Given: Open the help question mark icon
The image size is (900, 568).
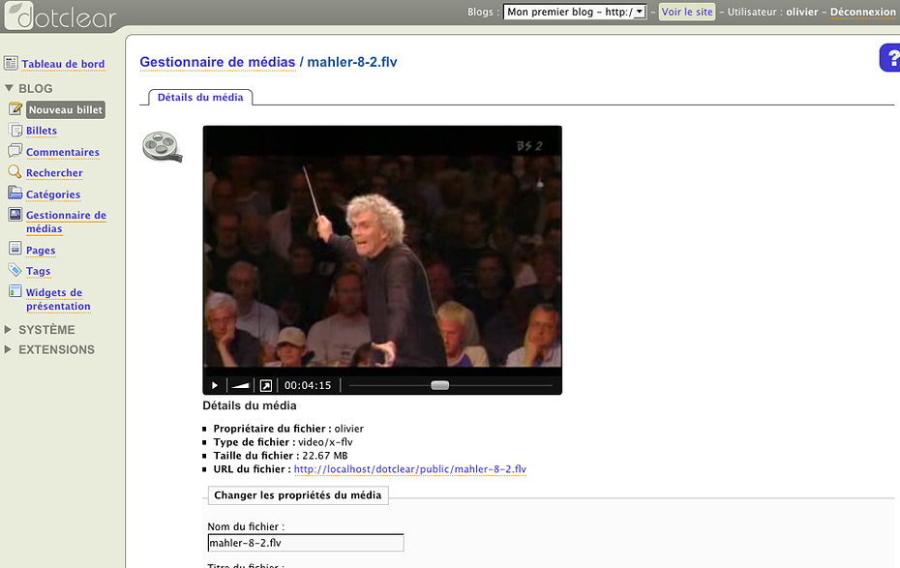Looking at the screenshot, I should [x=890, y=57].
